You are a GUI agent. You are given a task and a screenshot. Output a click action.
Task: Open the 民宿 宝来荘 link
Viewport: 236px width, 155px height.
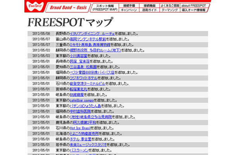(80, 61)
